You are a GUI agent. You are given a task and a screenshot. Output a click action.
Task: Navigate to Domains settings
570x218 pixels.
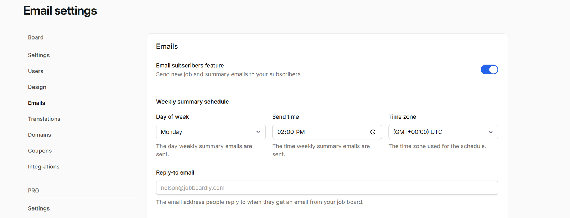[40, 135]
